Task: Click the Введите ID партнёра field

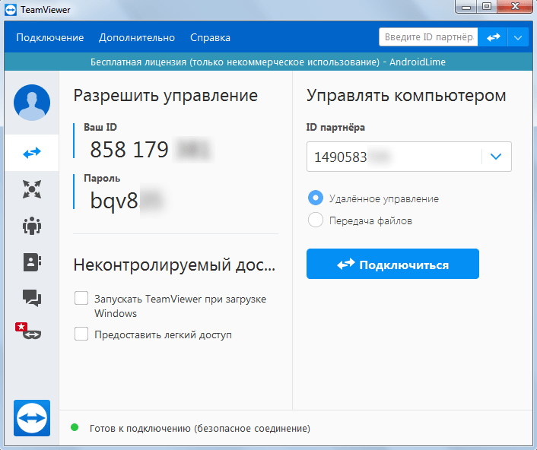Action: [x=428, y=37]
